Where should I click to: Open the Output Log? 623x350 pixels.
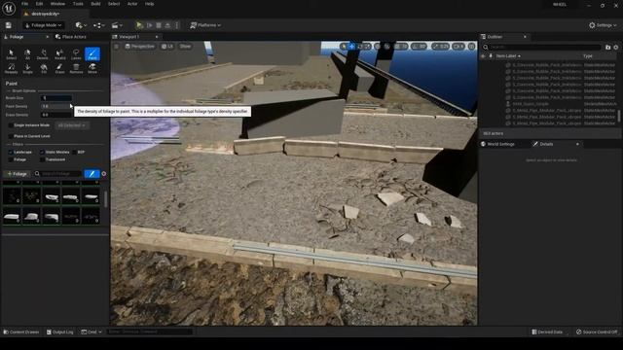click(x=60, y=332)
